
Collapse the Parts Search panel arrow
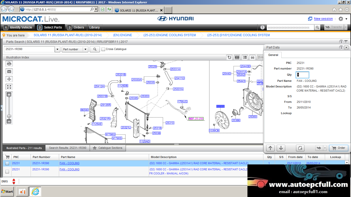346,42
